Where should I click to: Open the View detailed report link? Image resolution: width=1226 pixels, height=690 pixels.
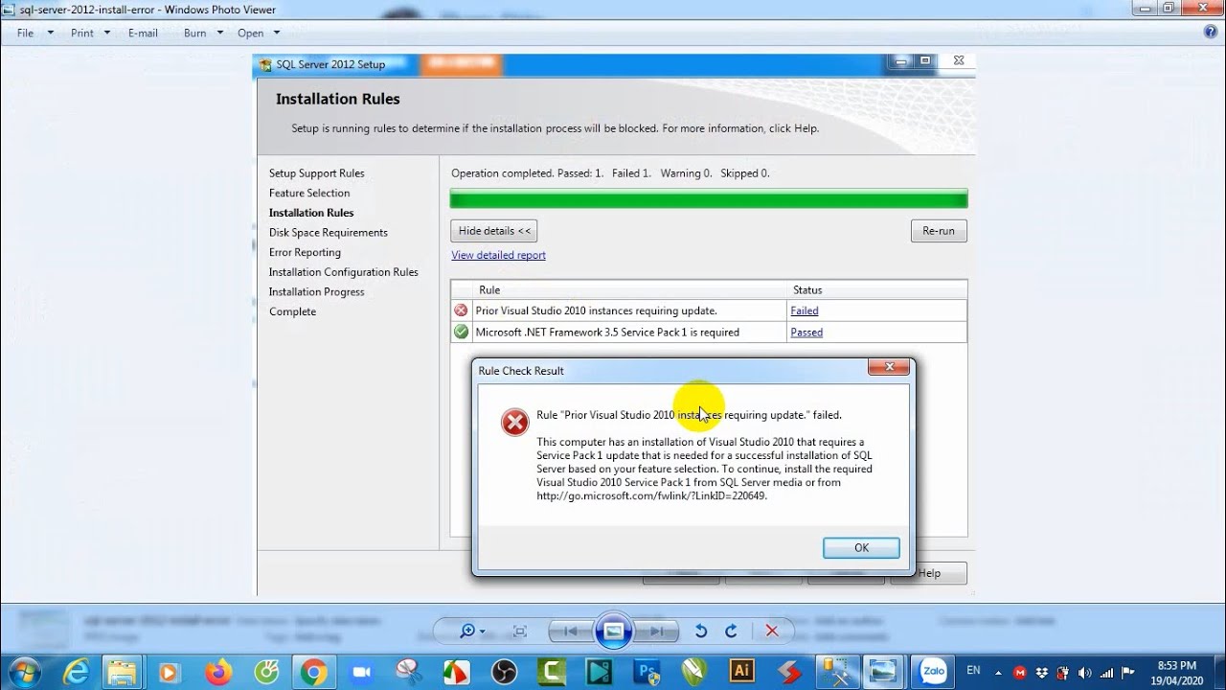click(498, 255)
